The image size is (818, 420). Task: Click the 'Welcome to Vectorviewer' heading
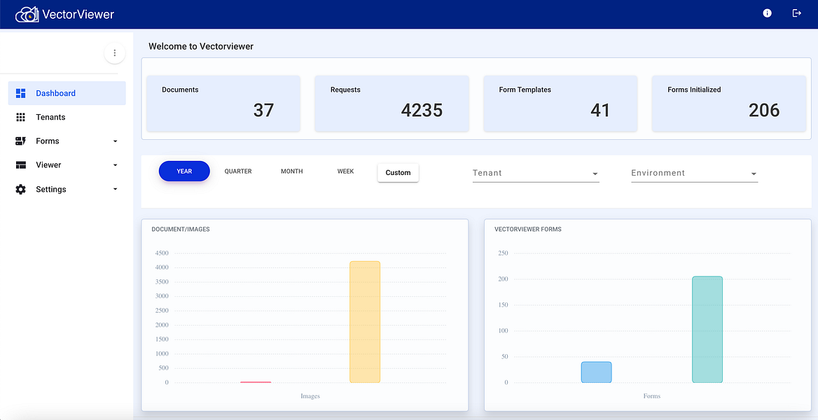click(201, 46)
